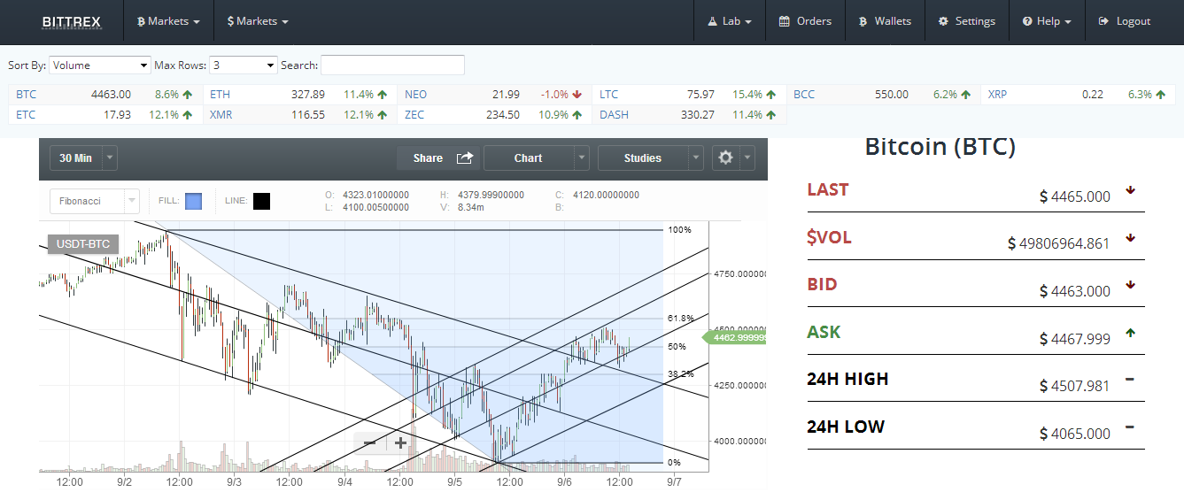Click the Help question mark icon
The width and height of the screenshot is (1184, 500).
[x=1026, y=21]
